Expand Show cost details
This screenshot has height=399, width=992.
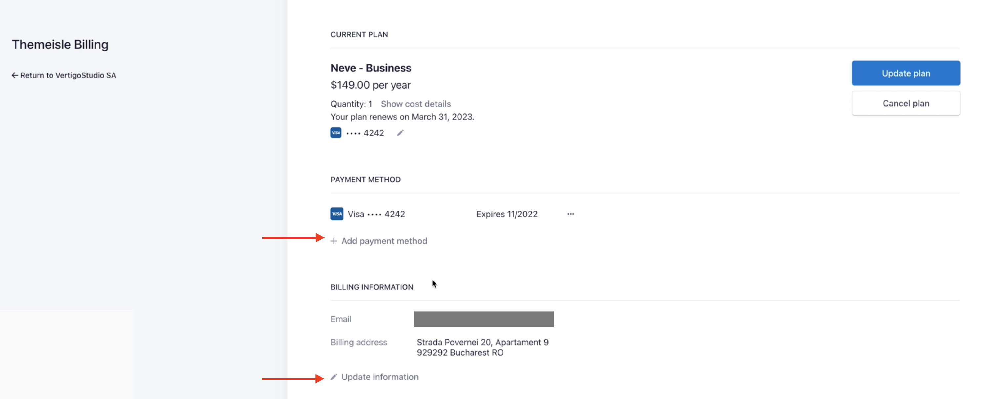tap(416, 104)
